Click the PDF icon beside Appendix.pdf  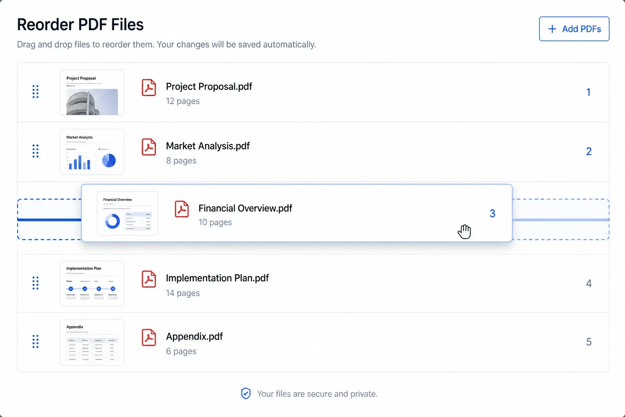pos(149,338)
